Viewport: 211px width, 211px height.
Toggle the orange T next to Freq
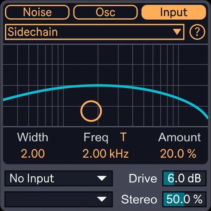point(123,137)
